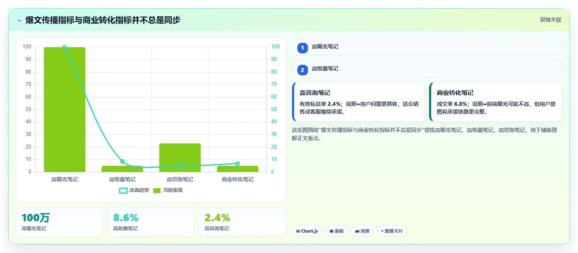Viewport: 578px width, 253px height.
Task: Open the 商业转化笔记 info card
Action: pos(496,102)
